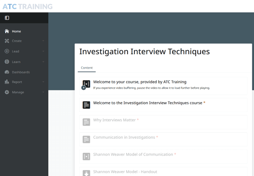Click the Lead compass icon
This screenshot has height=176, width=254.
(7, 51)
